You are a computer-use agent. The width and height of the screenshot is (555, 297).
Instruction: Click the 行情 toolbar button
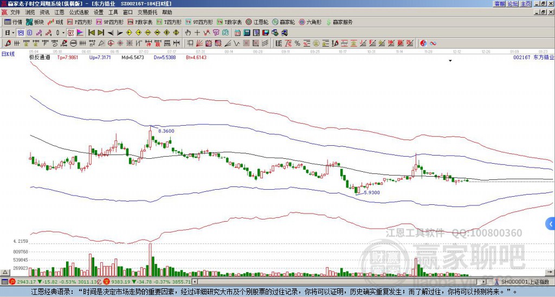pos(13,22)
